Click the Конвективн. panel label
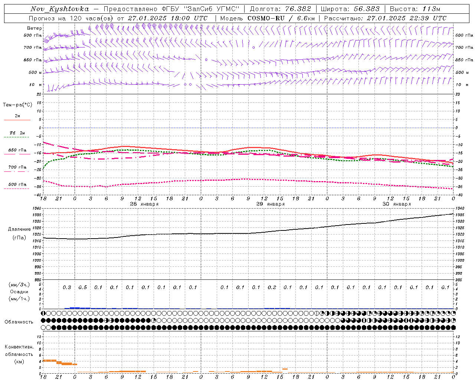This screenshot has height=380, width=475. [x=19, y=347]
